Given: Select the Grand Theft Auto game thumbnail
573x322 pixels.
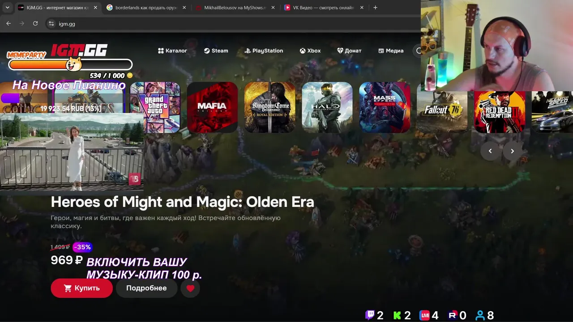Looking at the screenshot, I should [x=155, y=107].
